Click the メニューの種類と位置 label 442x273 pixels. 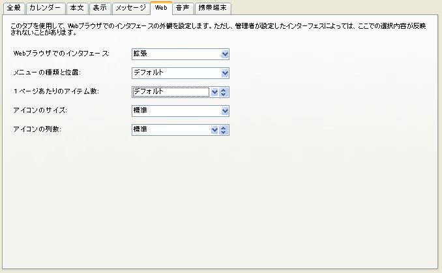point(47,72)
